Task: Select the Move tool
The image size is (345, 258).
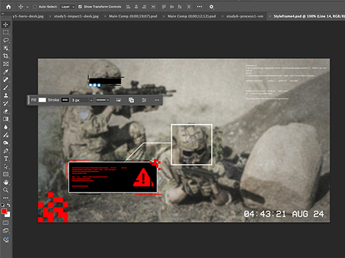Action: 6,25
